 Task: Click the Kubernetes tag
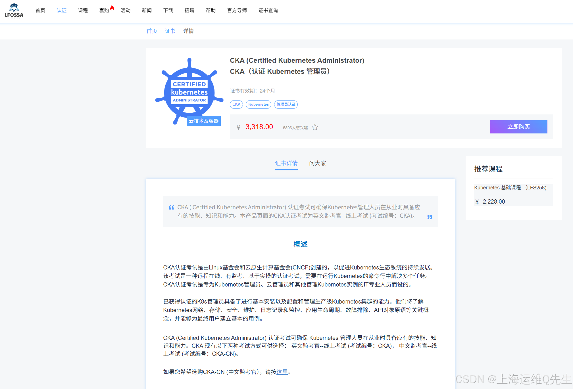point(259,104)
